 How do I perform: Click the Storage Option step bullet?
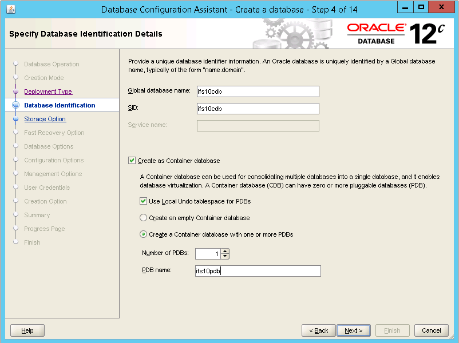[x=16, y=119]
